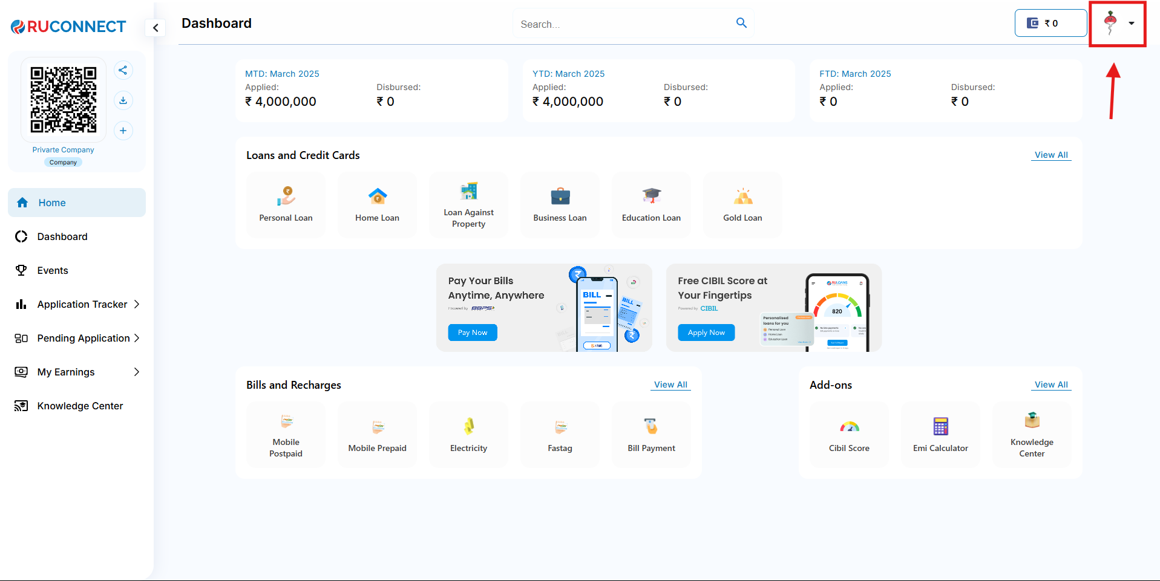Go to Events in sidebar

pyautogui.click(x=53, y=270)
